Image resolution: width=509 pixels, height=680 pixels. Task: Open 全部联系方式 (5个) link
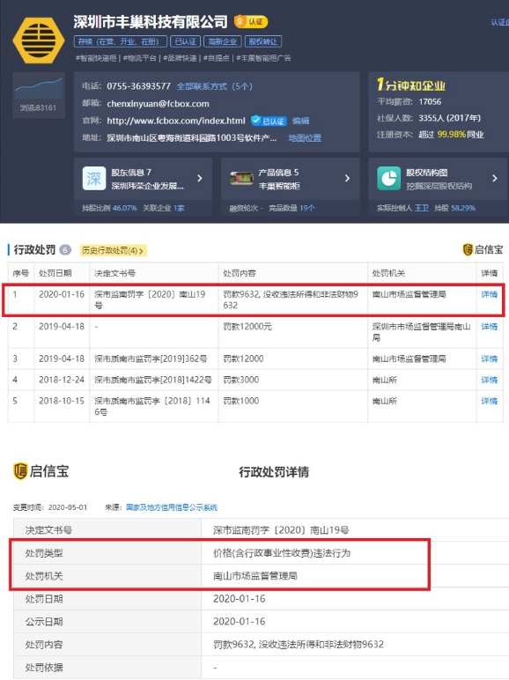tap(214, 86)
